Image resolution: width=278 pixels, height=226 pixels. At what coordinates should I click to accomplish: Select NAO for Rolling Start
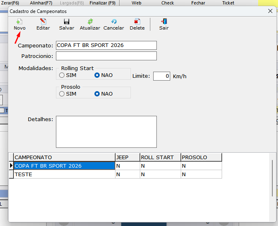click(x=97, y=75)
